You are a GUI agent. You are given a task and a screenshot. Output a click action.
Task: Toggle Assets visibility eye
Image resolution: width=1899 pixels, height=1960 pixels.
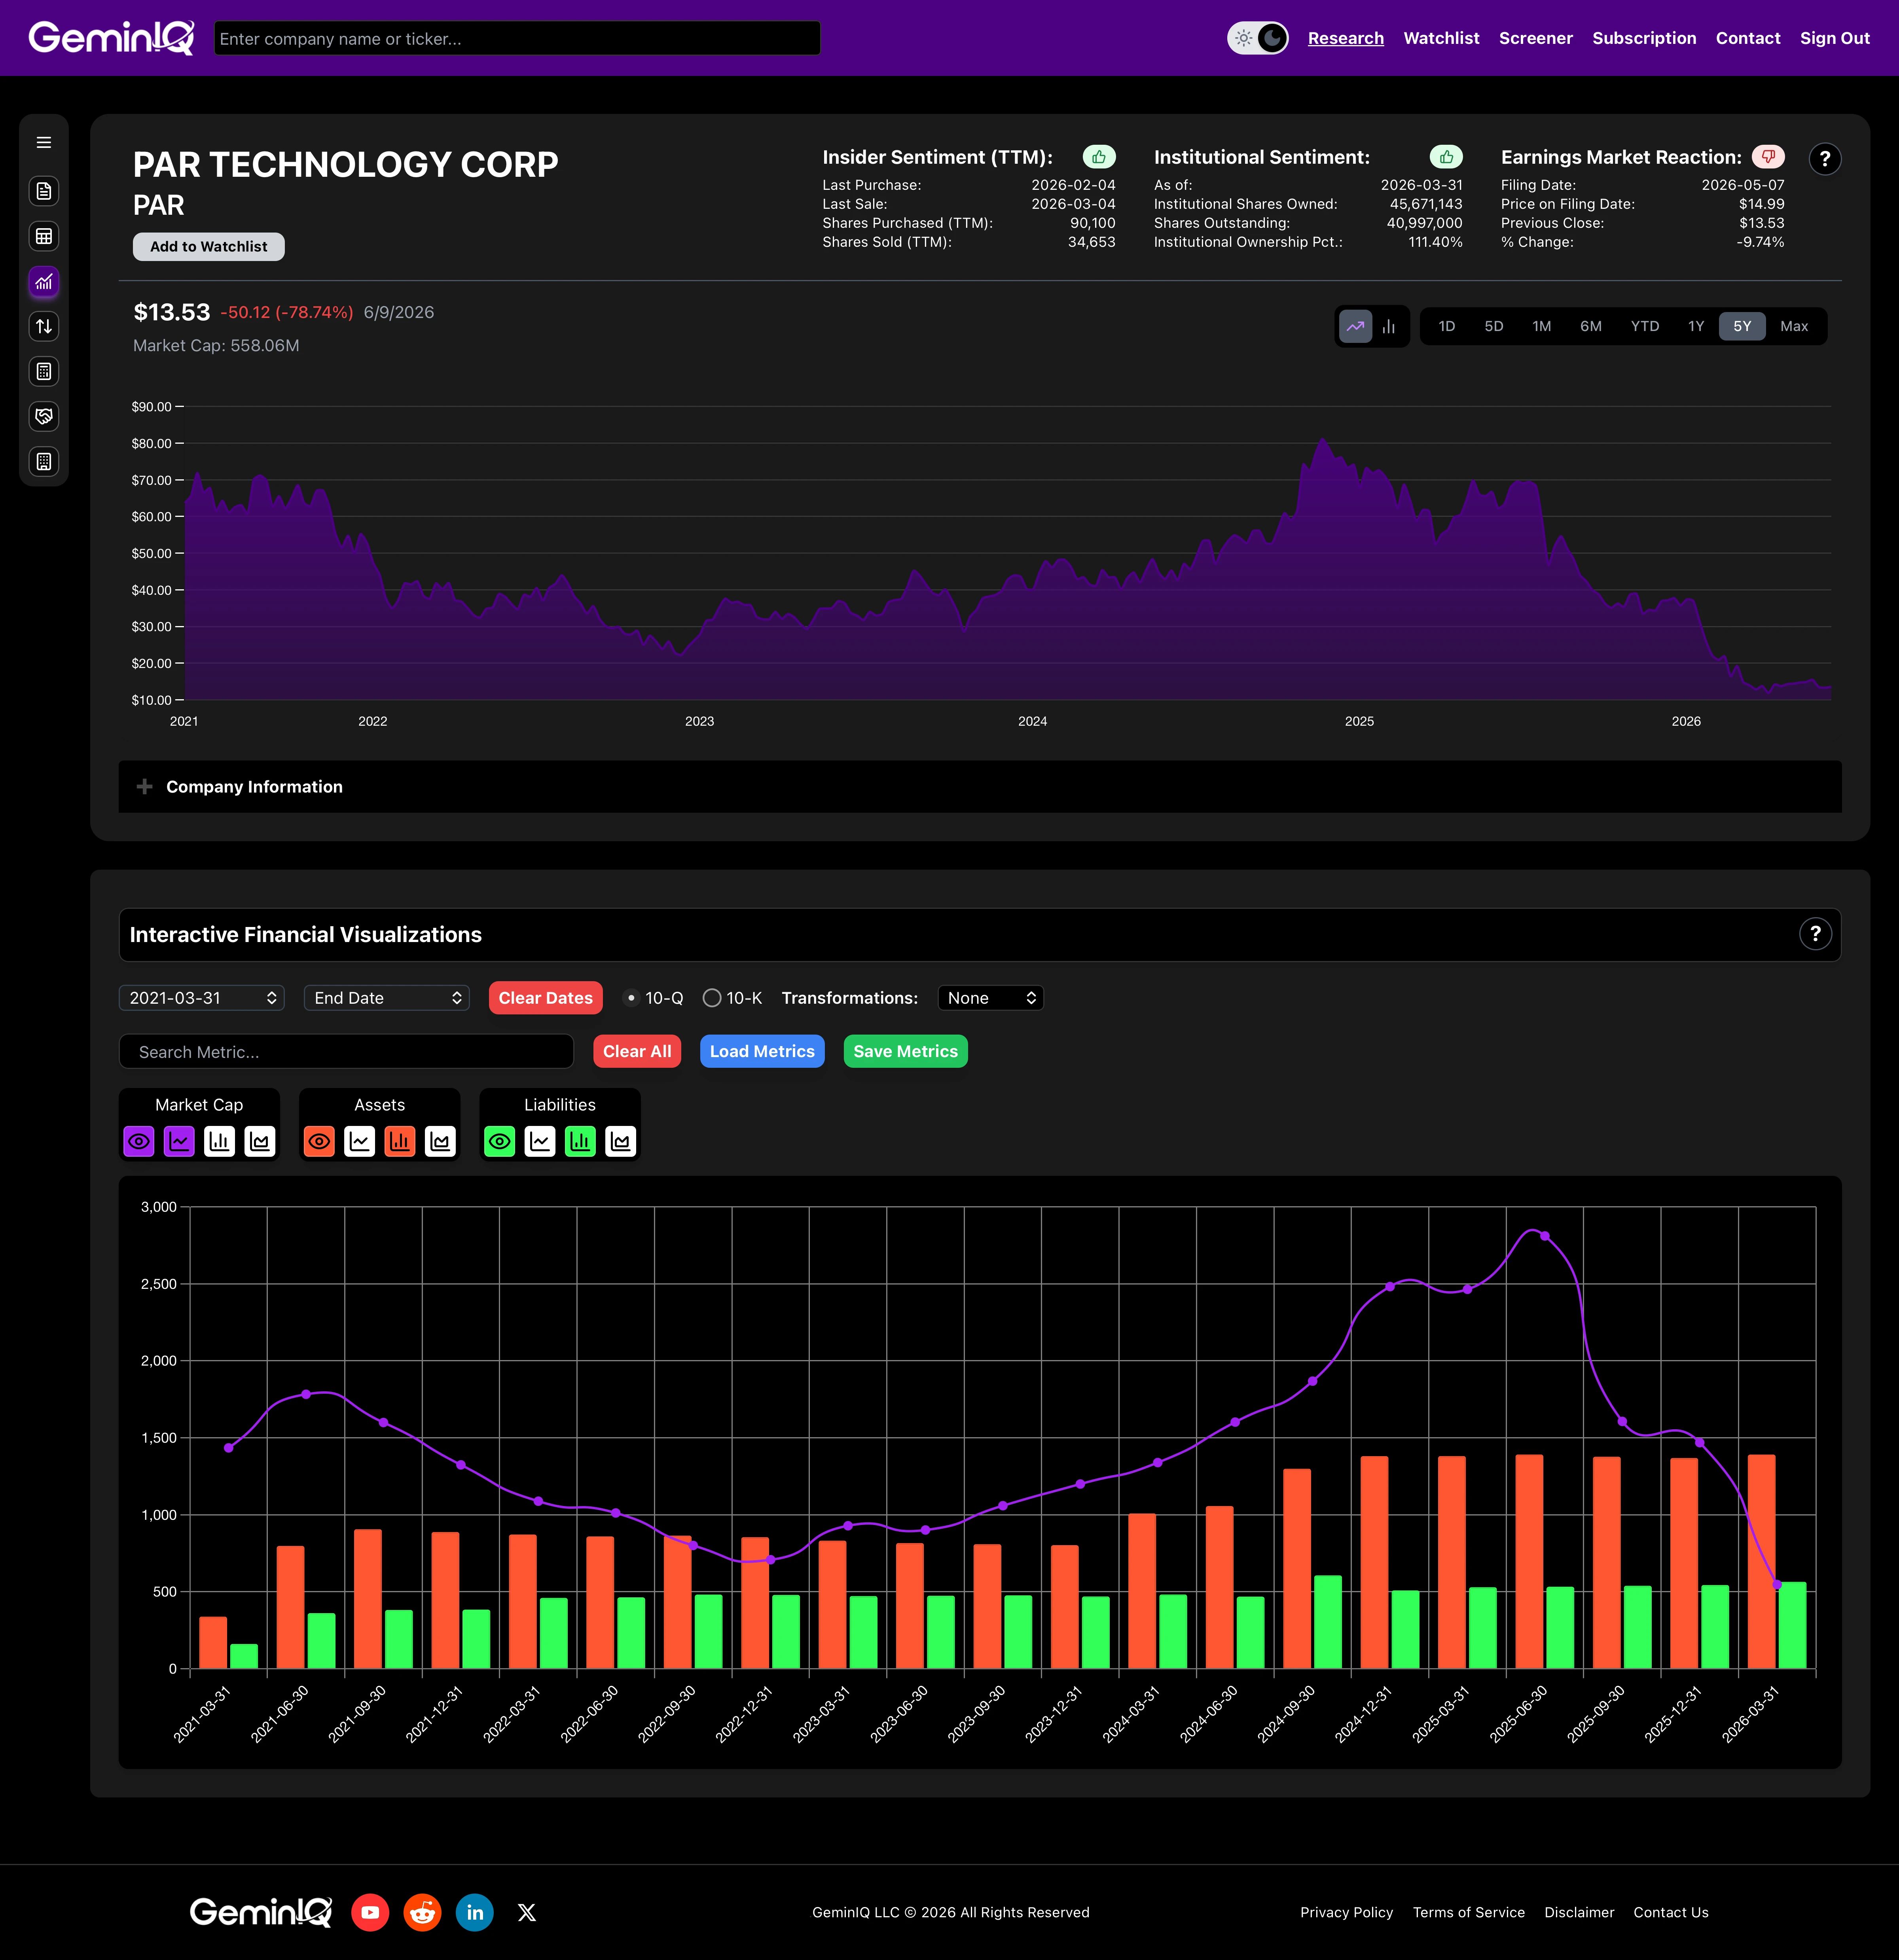[319, 1141]
